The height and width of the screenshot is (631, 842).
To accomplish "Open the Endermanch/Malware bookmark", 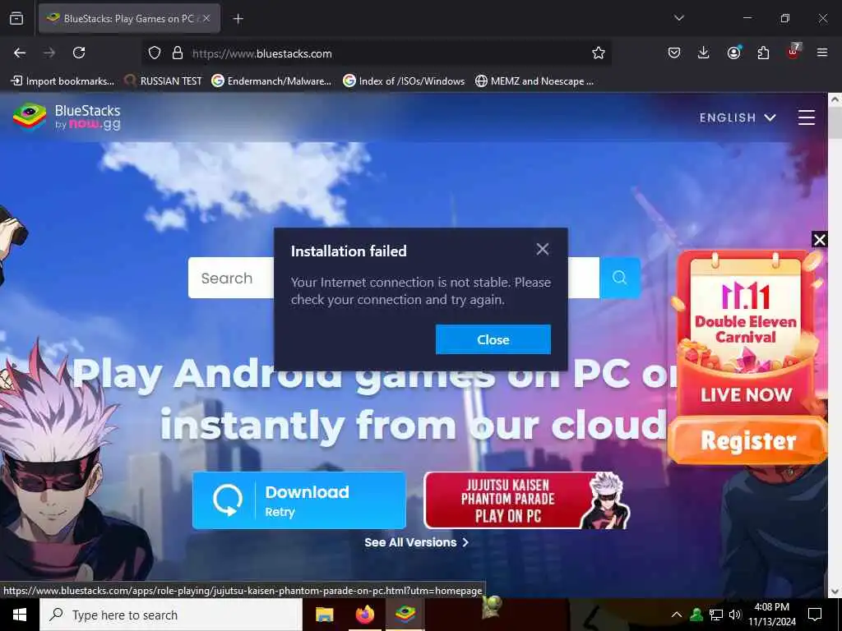I will (x=271, y=81).
